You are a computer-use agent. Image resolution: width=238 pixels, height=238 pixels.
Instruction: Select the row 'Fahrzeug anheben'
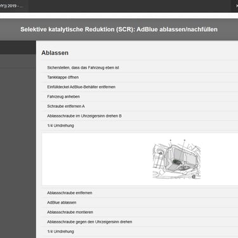(140, 96)
